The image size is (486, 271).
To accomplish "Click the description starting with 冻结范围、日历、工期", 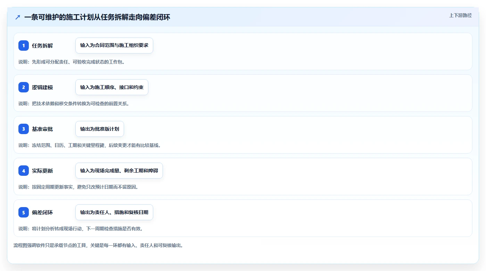I will click(x=90, y=145).
